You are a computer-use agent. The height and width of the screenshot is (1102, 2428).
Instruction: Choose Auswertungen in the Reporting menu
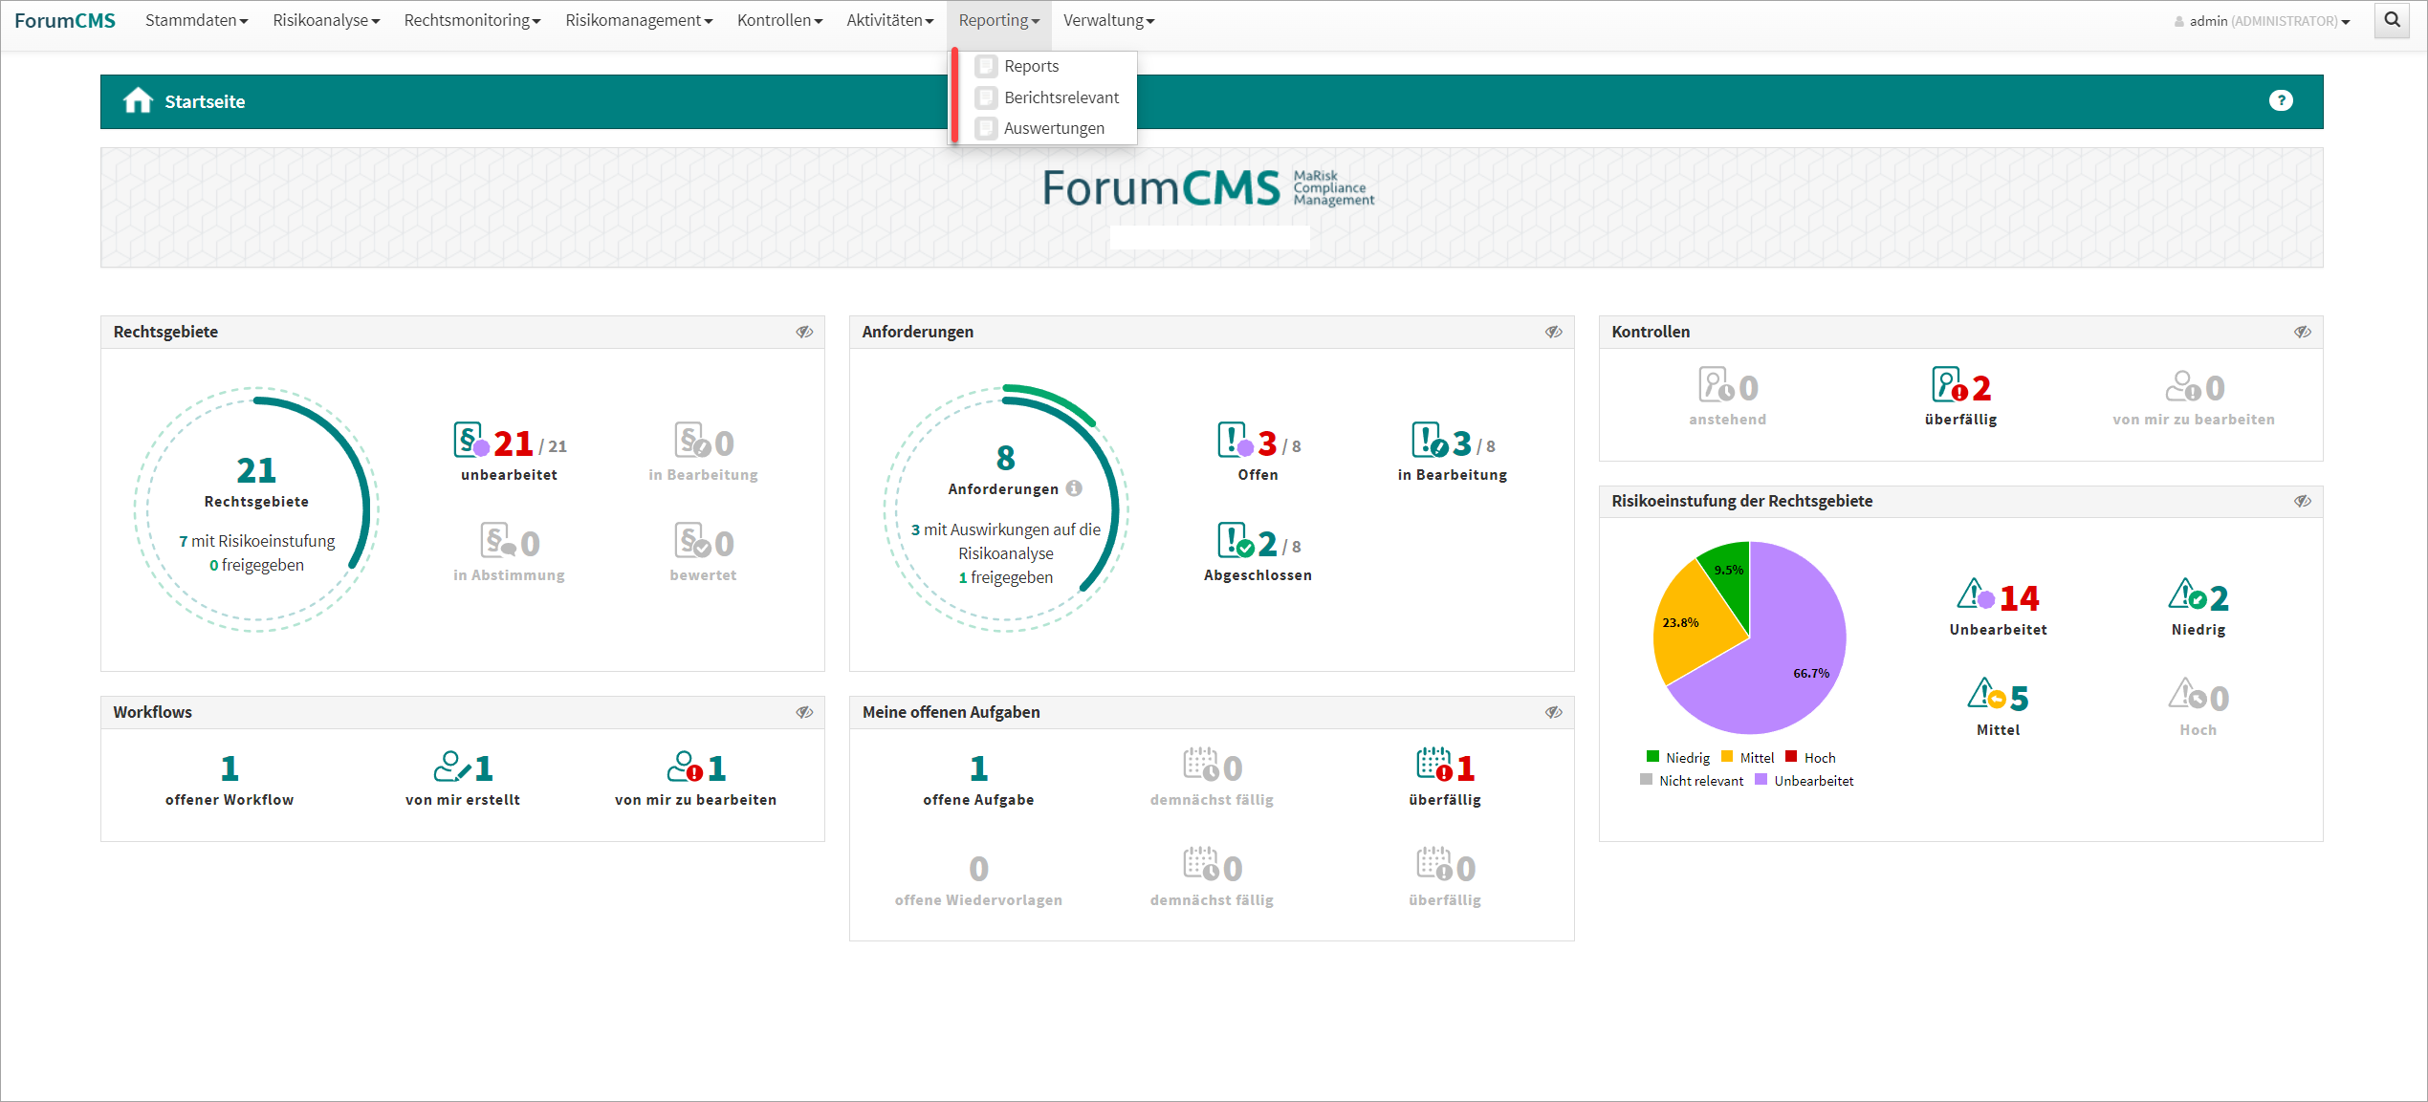[x=1053, y=128]
